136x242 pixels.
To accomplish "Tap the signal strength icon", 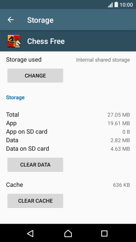I will [x=110, y=5].
